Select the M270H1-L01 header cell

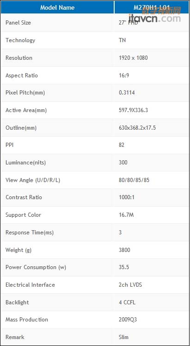coord(152,7)
